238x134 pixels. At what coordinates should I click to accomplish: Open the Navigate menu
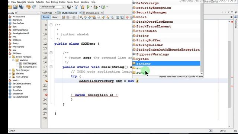pos(22,2)
